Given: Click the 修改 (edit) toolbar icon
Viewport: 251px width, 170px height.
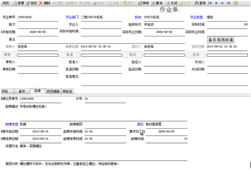Looking at the screenshot, I should pos(28,3).
